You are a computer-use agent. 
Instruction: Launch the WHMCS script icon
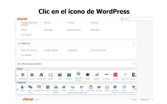tap(69, 75)
